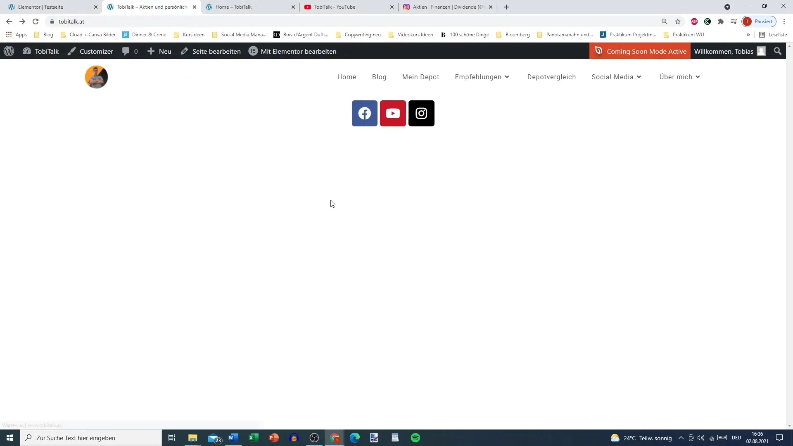Open Dinner & Crime bookmark
Image resolution: width=793 pixels, height=446 pixels.
(145, 35)
